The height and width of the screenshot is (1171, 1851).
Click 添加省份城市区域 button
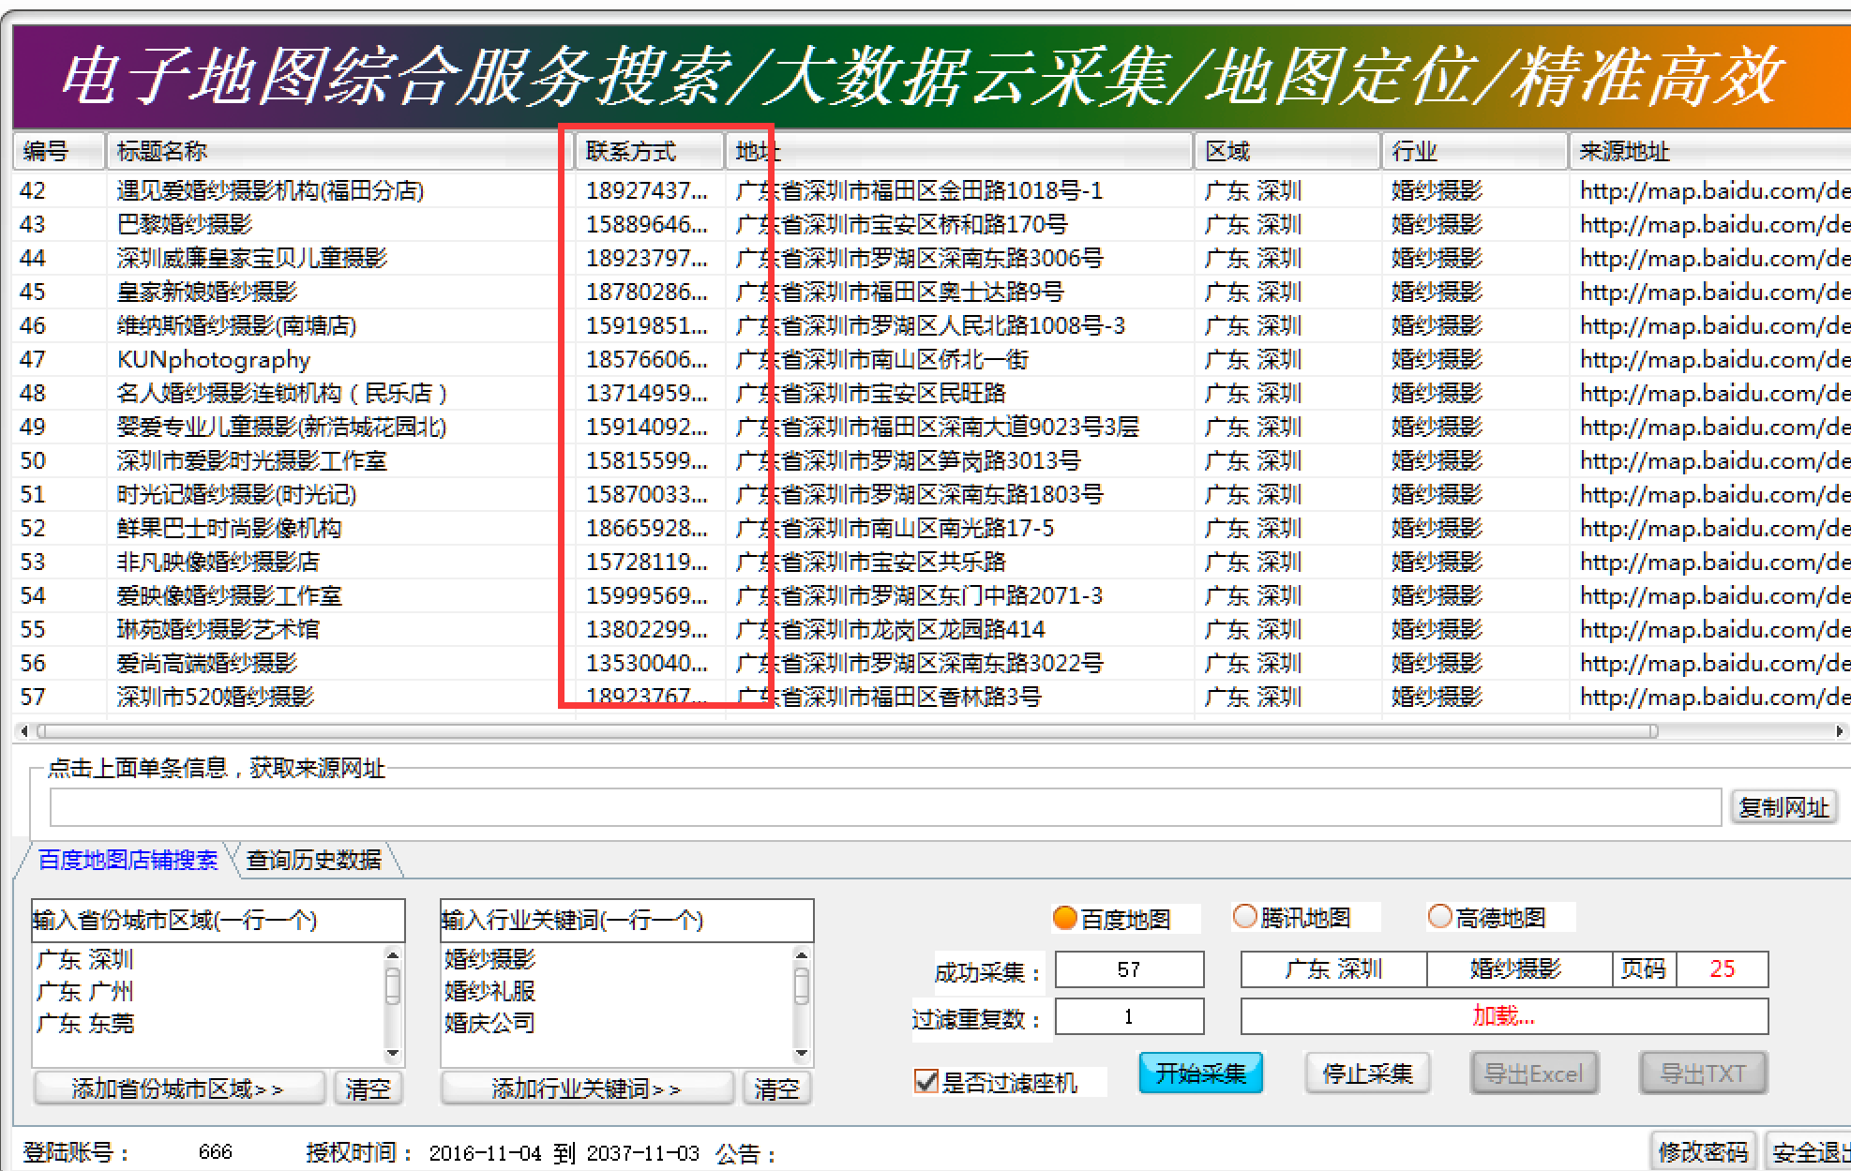178,1088
